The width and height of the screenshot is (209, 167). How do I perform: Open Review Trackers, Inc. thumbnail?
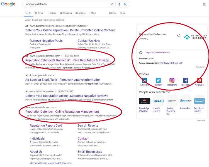pos(172,101)
